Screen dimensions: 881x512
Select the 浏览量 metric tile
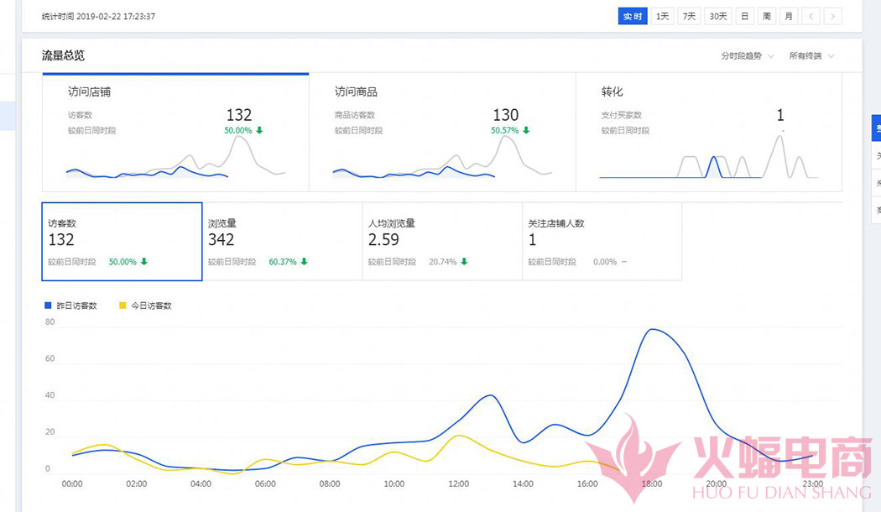281,241
